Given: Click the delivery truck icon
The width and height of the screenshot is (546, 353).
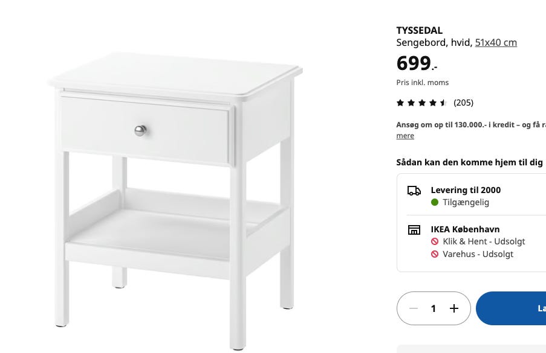Looking at the screenshot, I should point(414,191).
